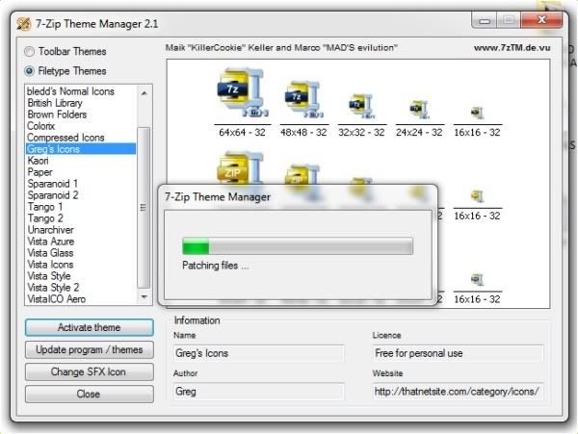This screenshot has height=434, width=578.
Task: Click the 48x48 7z icon preview
Action: 303,99
